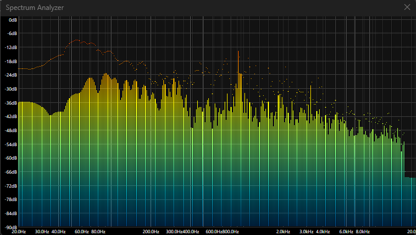Select the 200.0Hz frequency label
The image size is (416, 235).
[x=151, y=231]
